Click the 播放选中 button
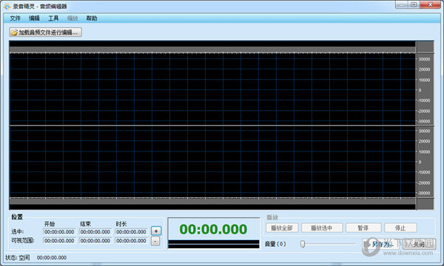 322,228
